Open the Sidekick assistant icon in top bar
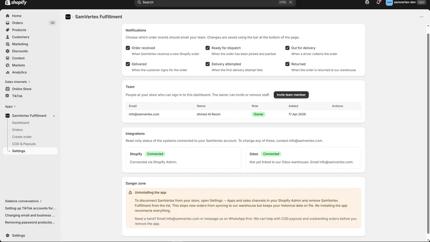Image resolution: width=430 pixels, height=242 pixels. [367, 2]
